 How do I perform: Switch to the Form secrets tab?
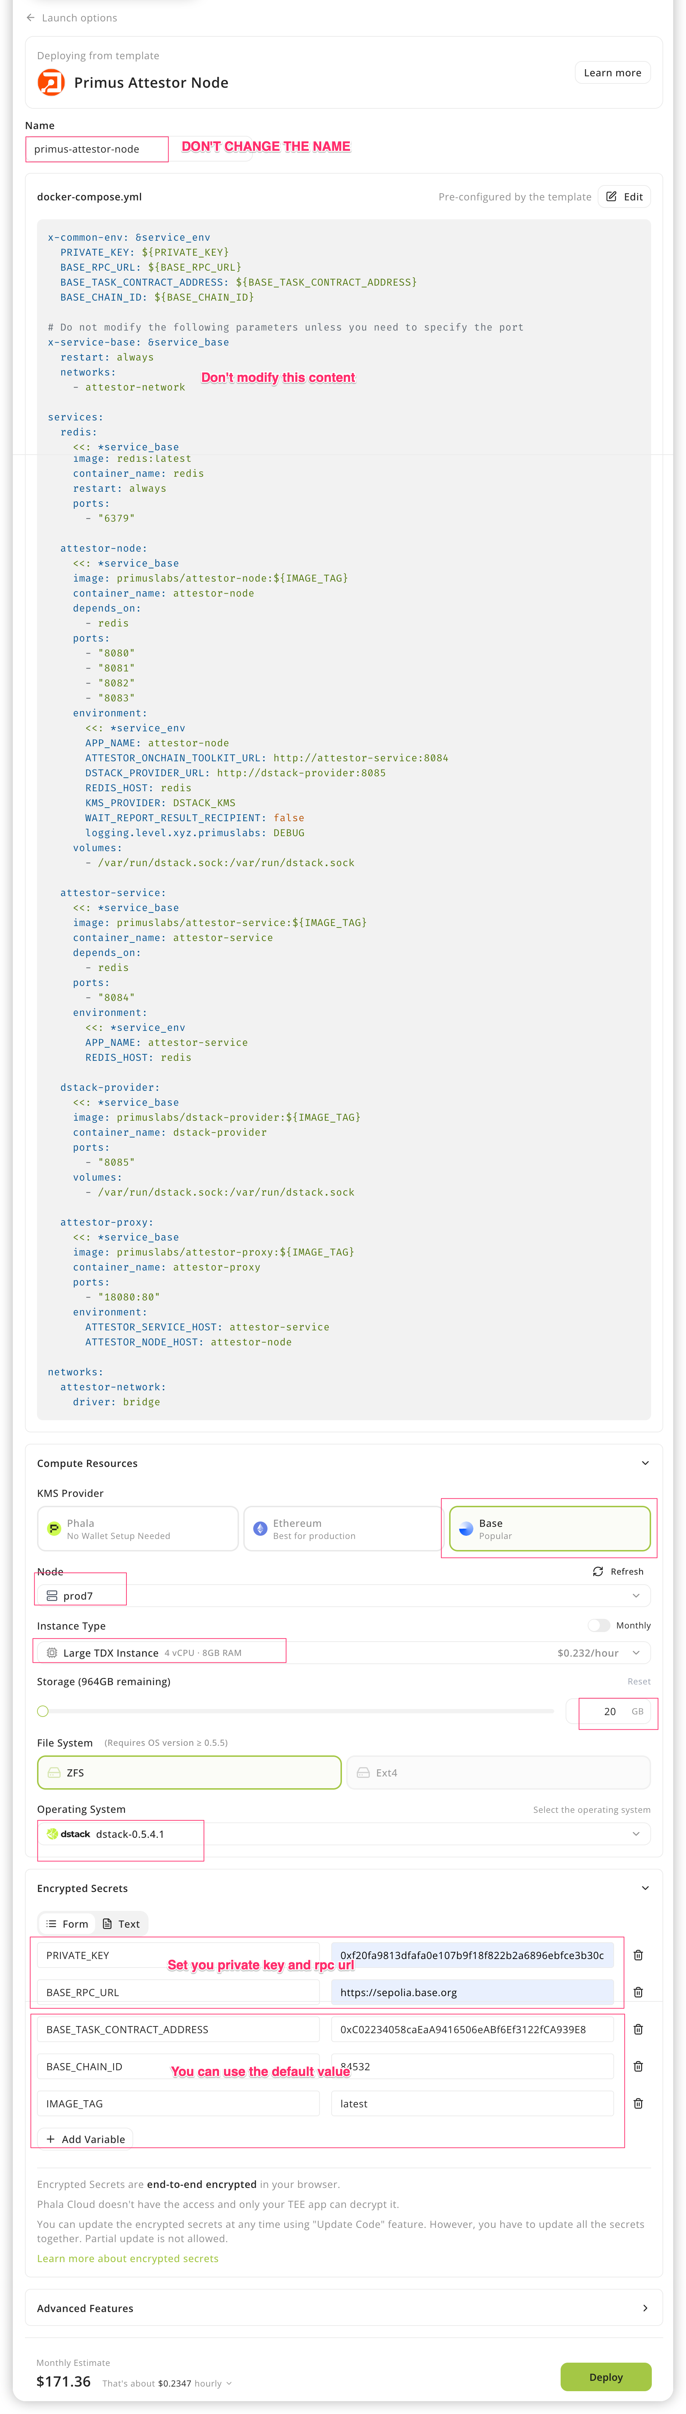(x=67, y=1924)
